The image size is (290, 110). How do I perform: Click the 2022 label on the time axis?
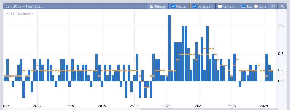pos(199,106)
